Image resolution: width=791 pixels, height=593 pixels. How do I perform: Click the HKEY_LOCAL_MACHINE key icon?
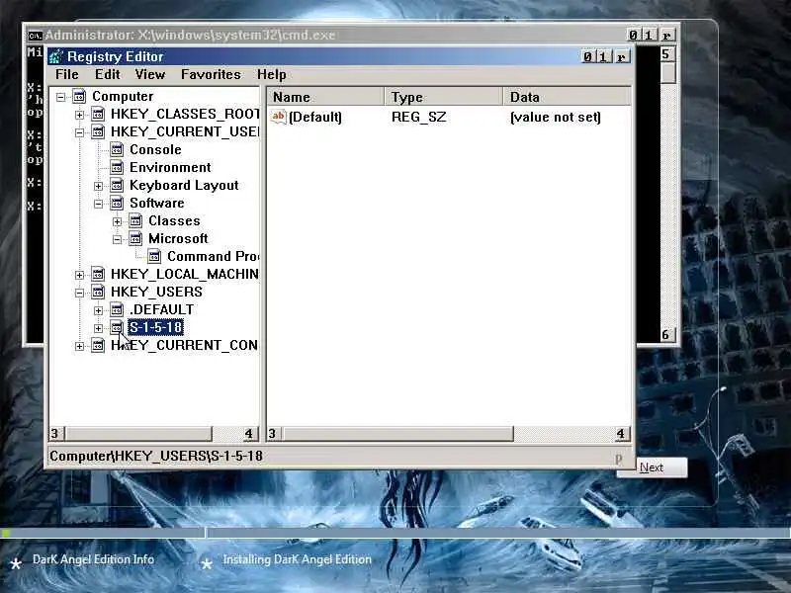pyautogui.click(x=98, y=274)
